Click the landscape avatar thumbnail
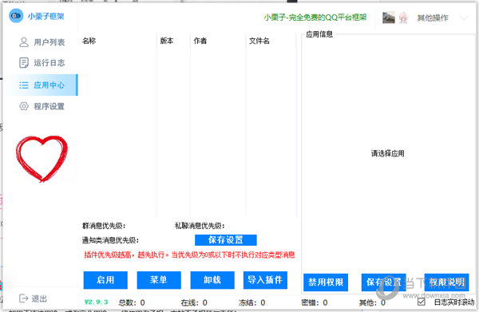Viewport: 479px width, 312px height. pyautogui.click(x=388, y=18)
